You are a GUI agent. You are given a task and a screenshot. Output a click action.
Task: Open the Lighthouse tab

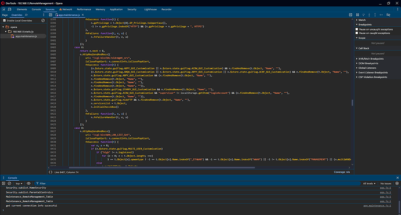(151, 9)
